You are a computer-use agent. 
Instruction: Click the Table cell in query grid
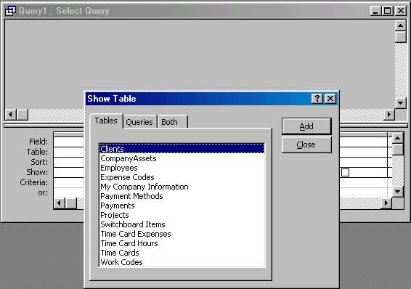[69, 152]
